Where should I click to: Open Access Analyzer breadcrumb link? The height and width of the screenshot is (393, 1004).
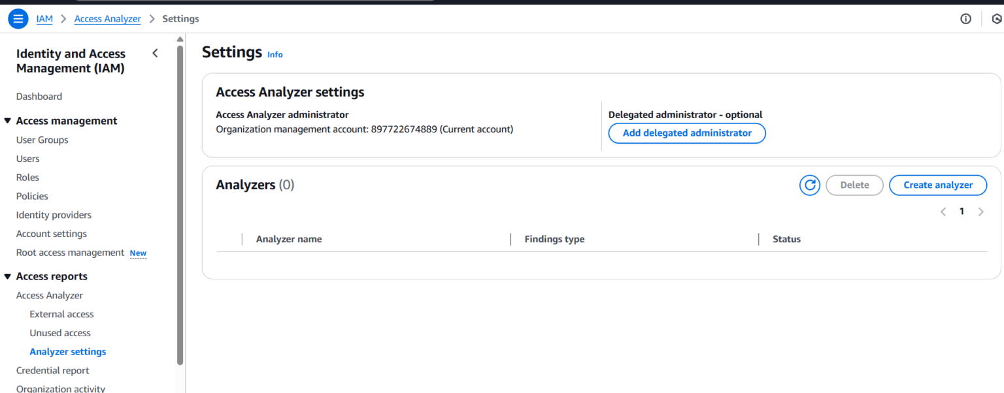tap(107, 18)
